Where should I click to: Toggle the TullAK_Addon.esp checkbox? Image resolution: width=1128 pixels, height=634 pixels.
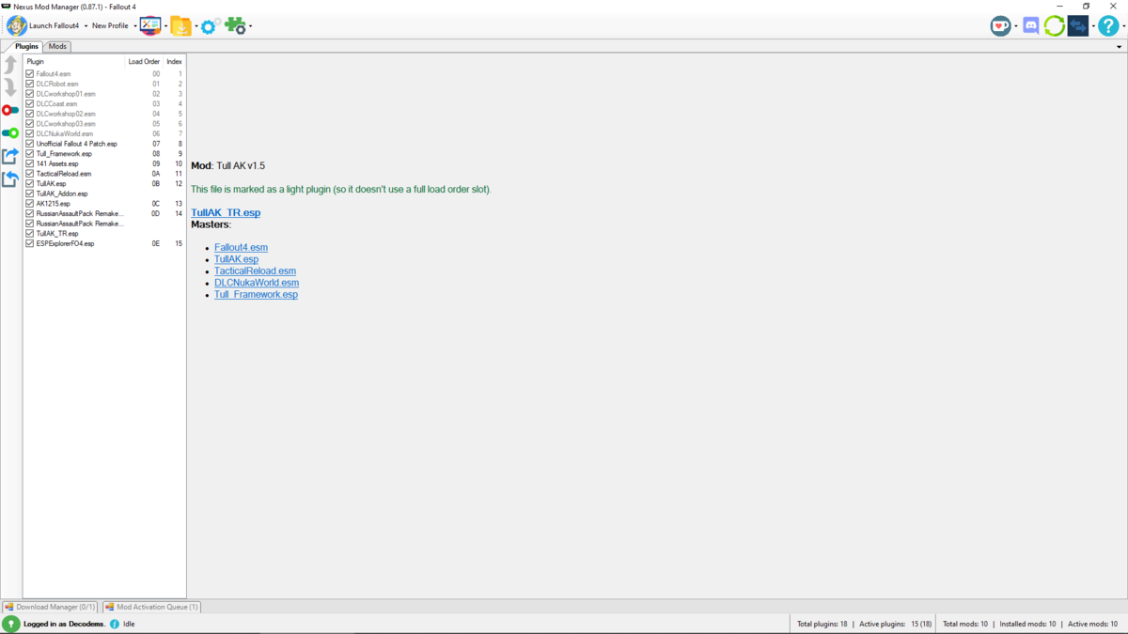pos(30,193)
